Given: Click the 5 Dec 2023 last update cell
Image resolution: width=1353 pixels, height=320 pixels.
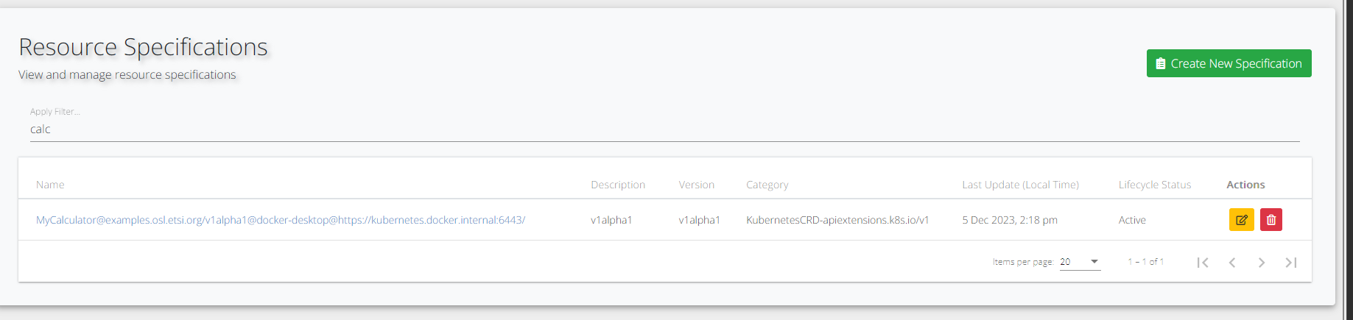Looking at the screenshot, I should point(1009,220).
